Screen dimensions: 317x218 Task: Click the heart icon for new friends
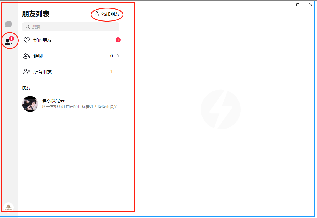point(27,40)
